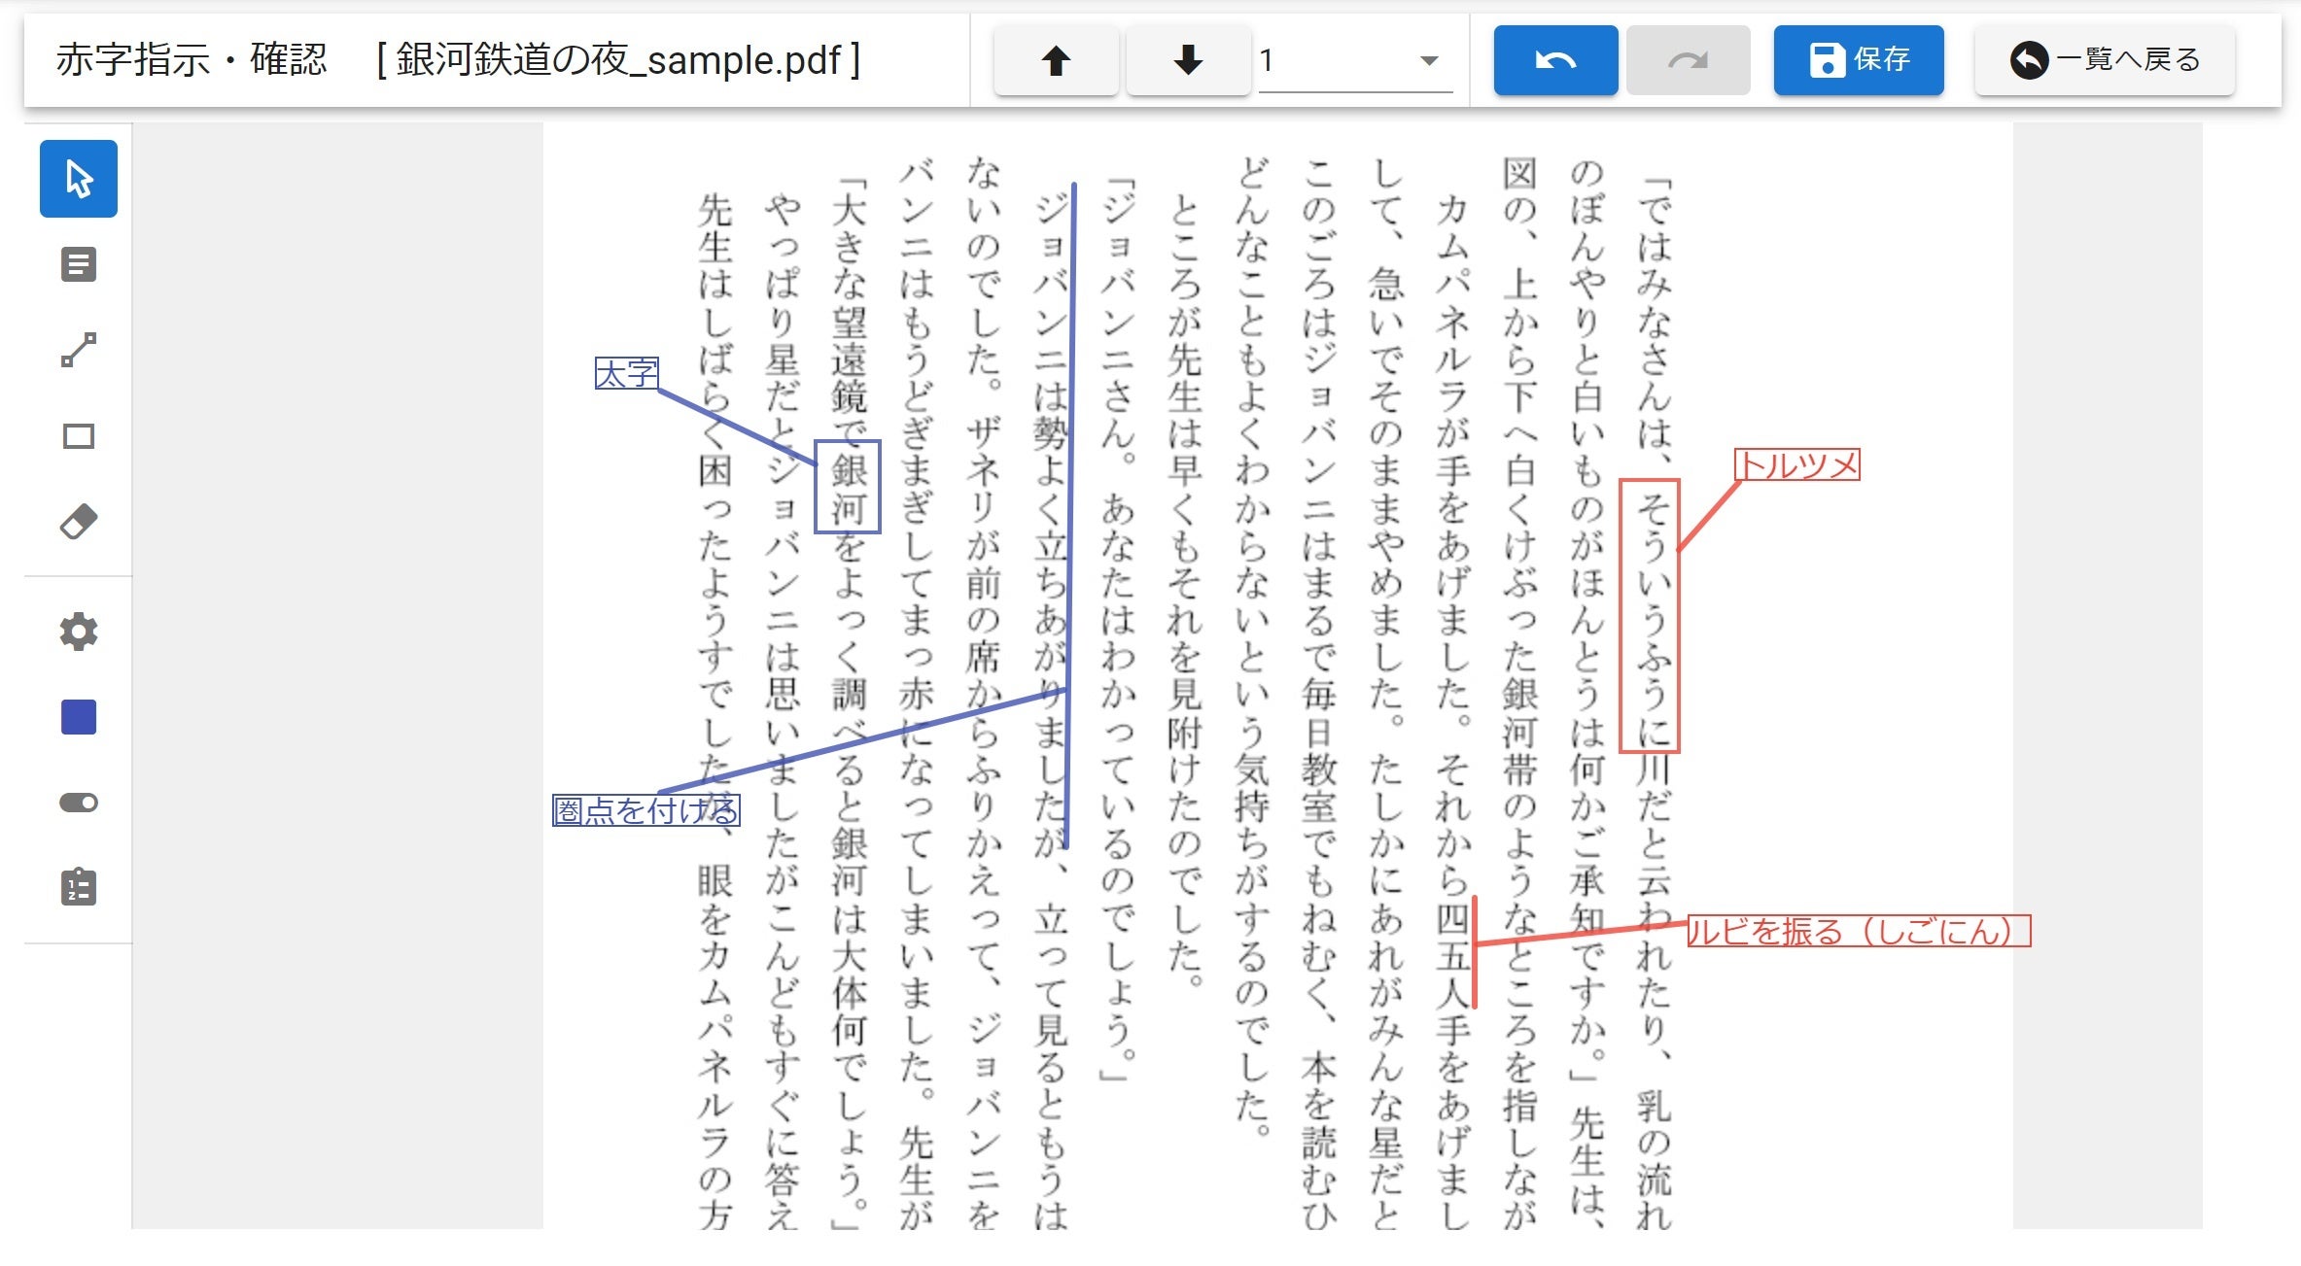Select the red トルツメ annotation label
Screen dimensions: 2301x1266
(1796, 465)
